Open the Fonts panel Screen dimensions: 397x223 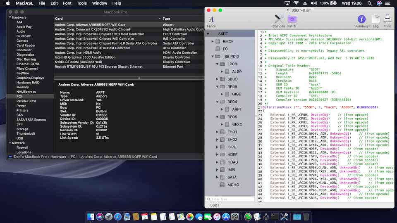click(x=211, y=20)
